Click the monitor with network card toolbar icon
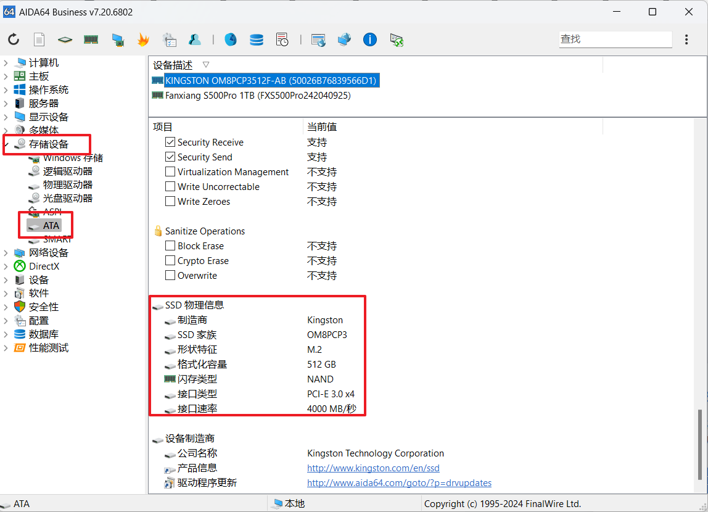The height and width of the screenshot is (512, 708). [118, 40]
